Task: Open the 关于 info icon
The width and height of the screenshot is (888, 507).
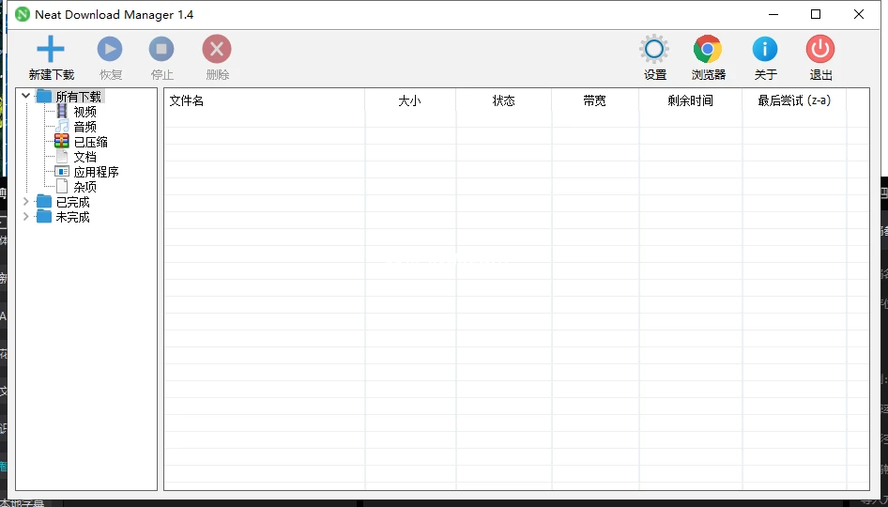Action: [765, 49]
